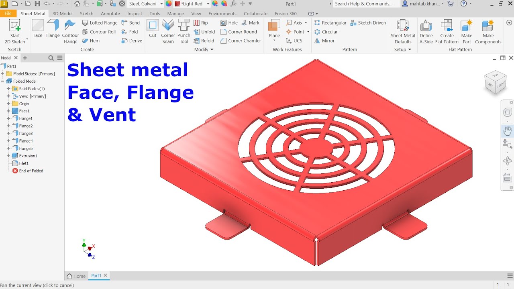514x289 pixels.
Task: Select the Face tool
Action: (38, 29)
